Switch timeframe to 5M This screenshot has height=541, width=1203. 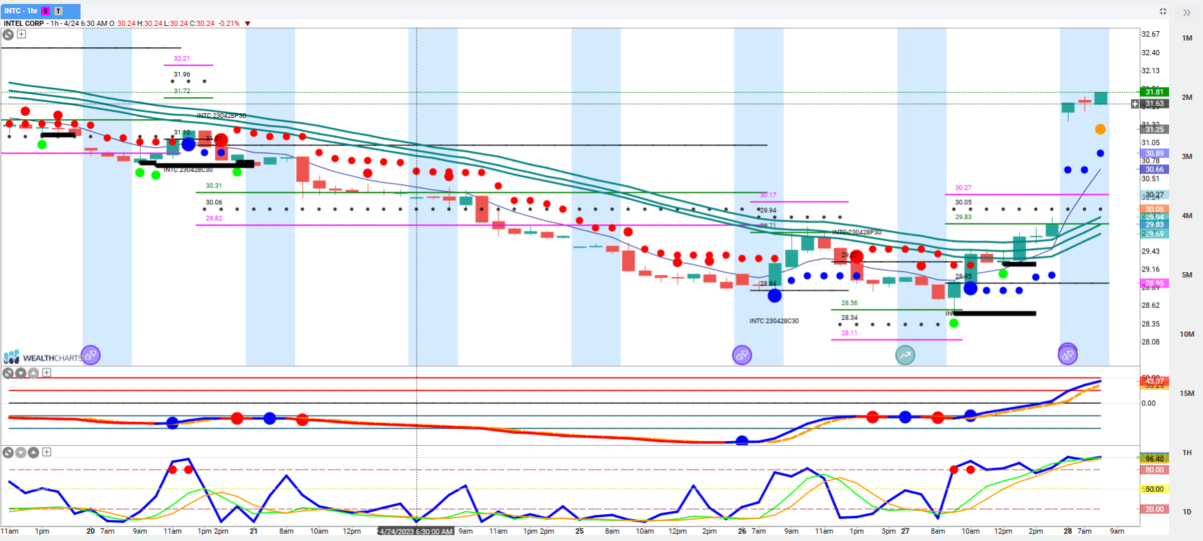coord(1187,275)
